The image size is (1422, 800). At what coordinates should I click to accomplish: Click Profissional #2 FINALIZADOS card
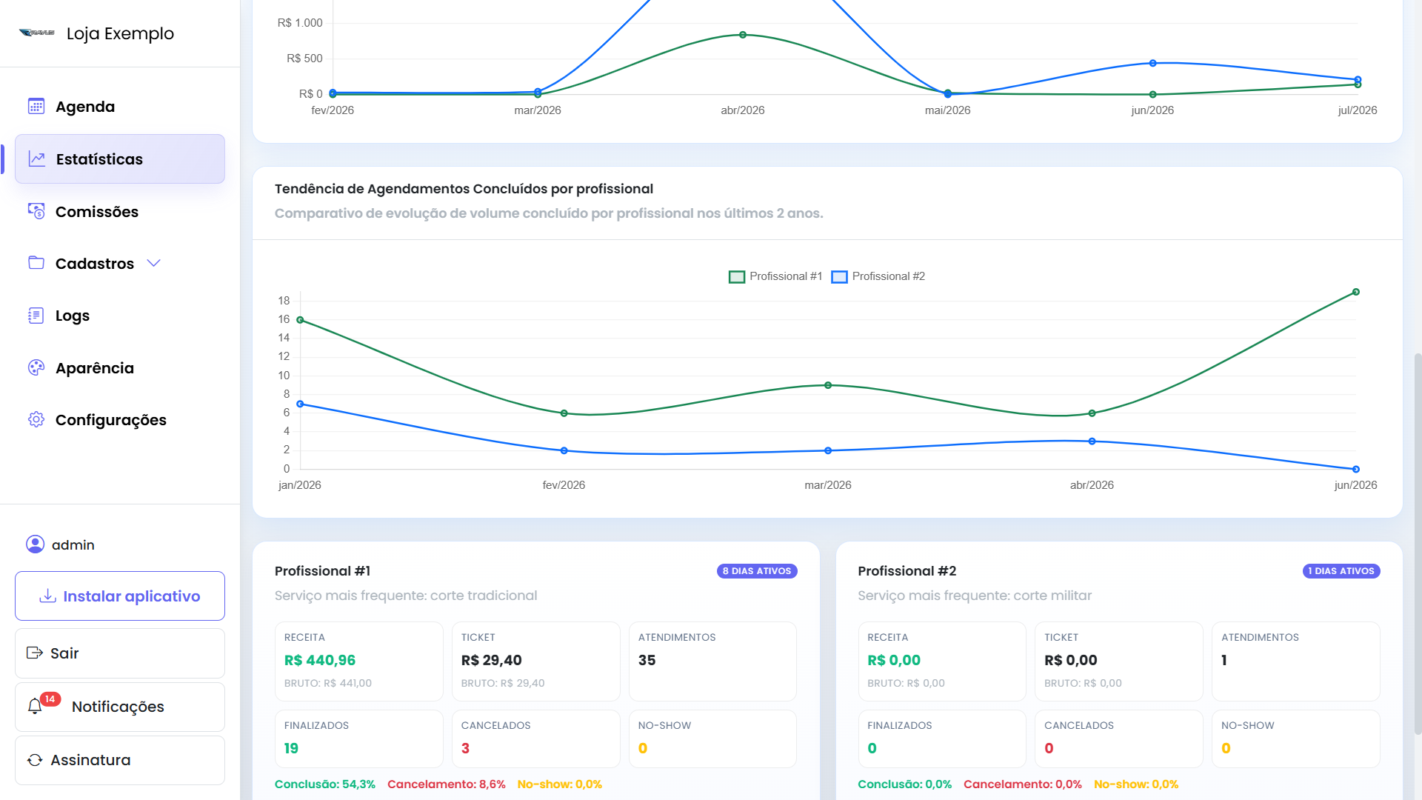pyautogui.click(x=942, y=739)
